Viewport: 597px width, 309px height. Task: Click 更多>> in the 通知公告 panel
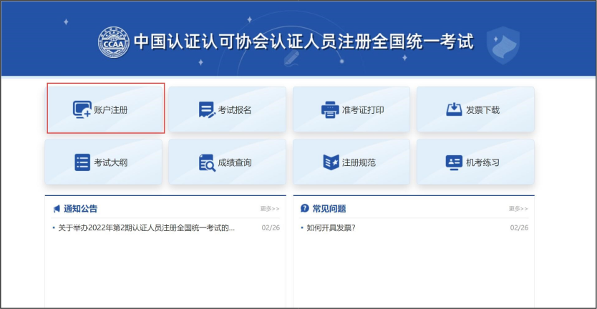[270, 209]
